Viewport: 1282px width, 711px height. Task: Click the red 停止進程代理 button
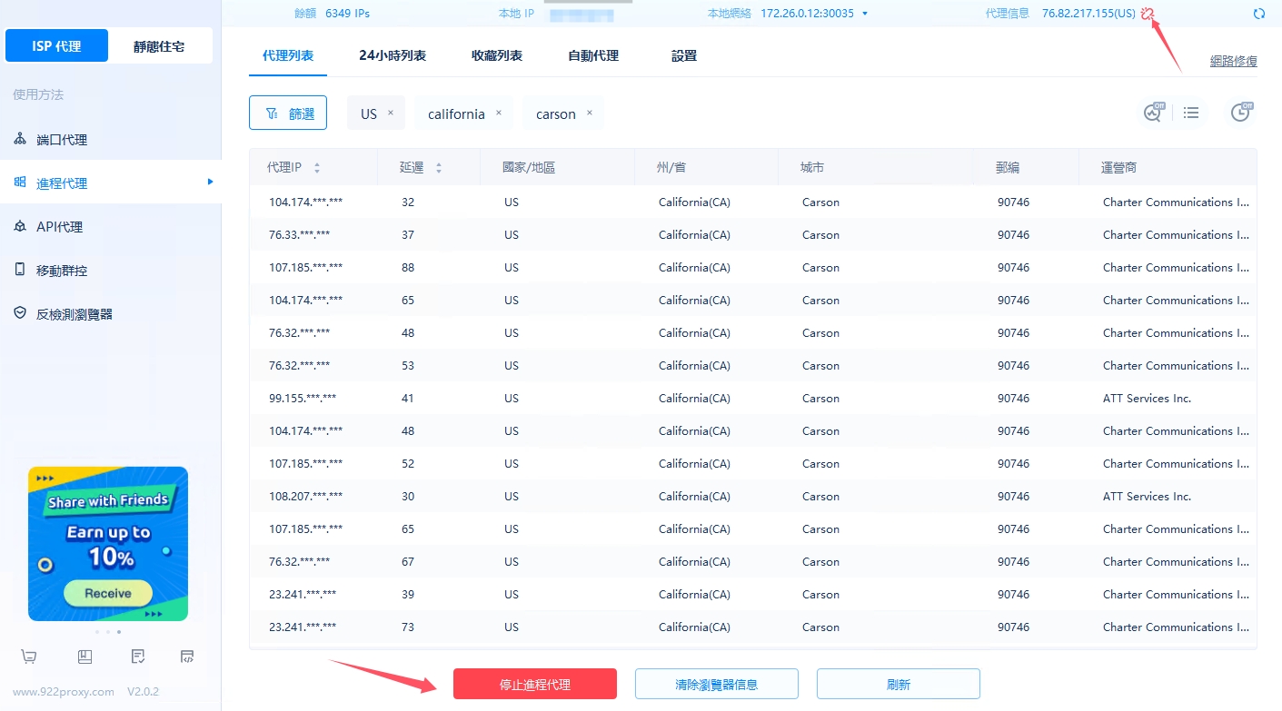pyautogui.click(x=535, y=684)
